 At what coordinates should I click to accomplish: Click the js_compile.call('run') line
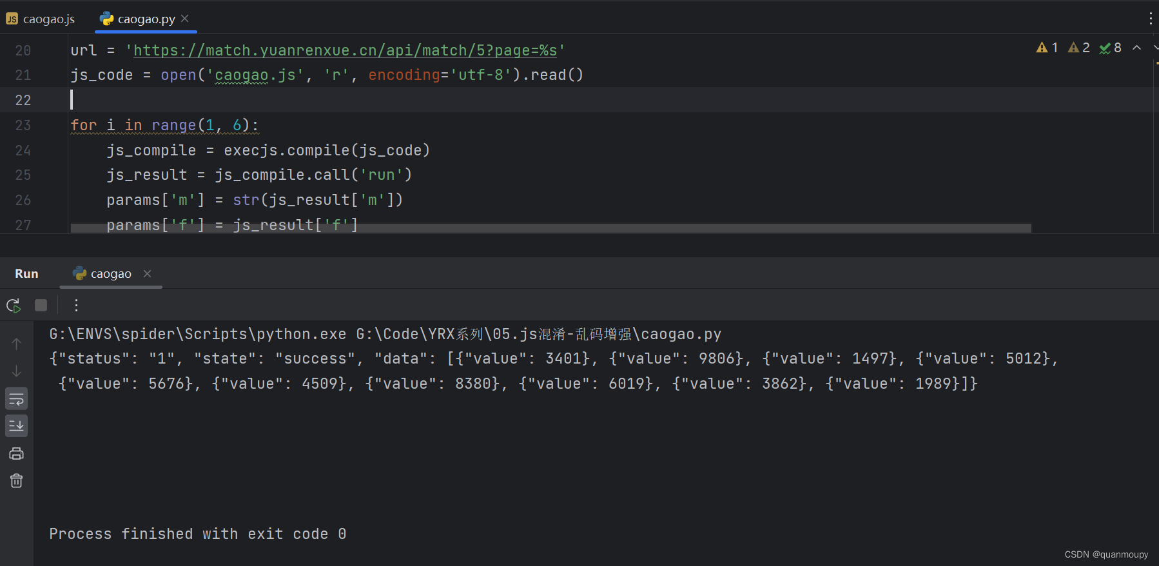coord(259,175)
